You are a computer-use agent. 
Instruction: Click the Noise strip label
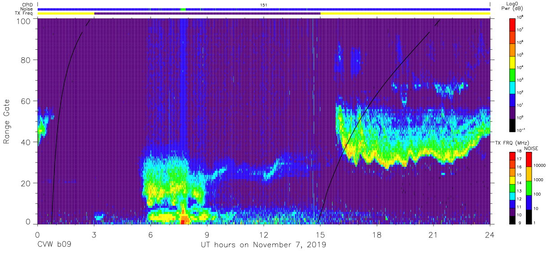26,9
